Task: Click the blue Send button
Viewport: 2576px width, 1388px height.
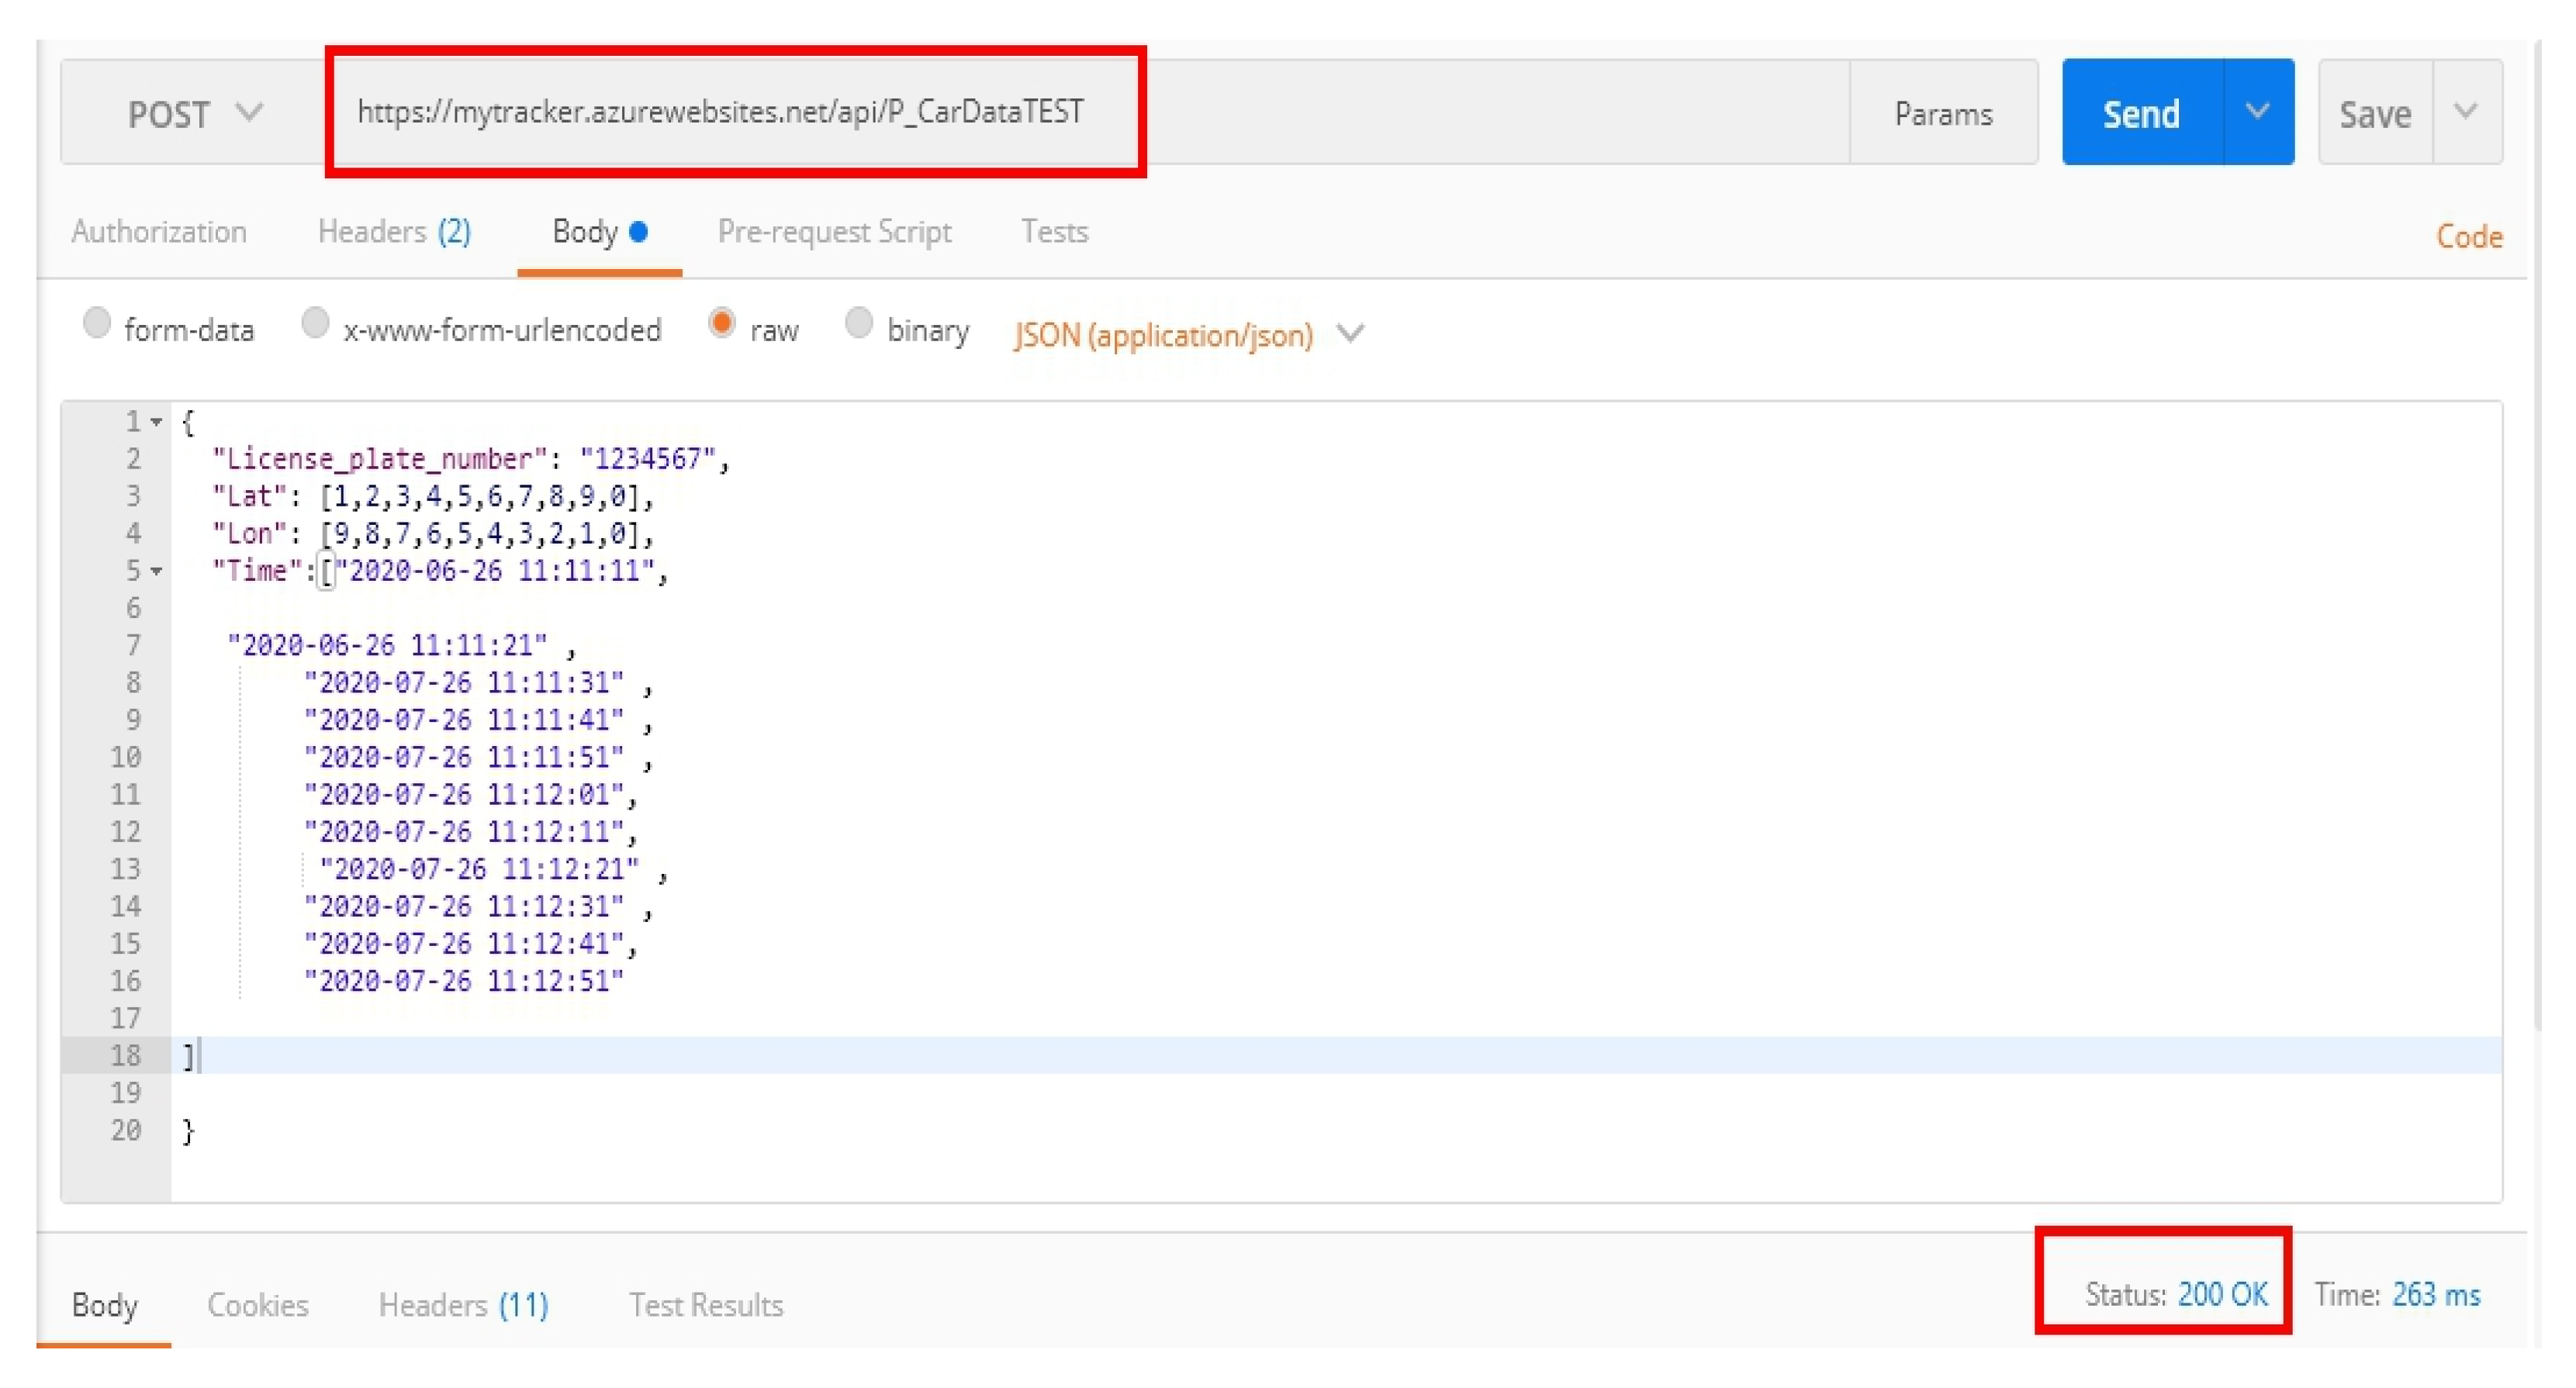Action: (x=2140, y=114)
